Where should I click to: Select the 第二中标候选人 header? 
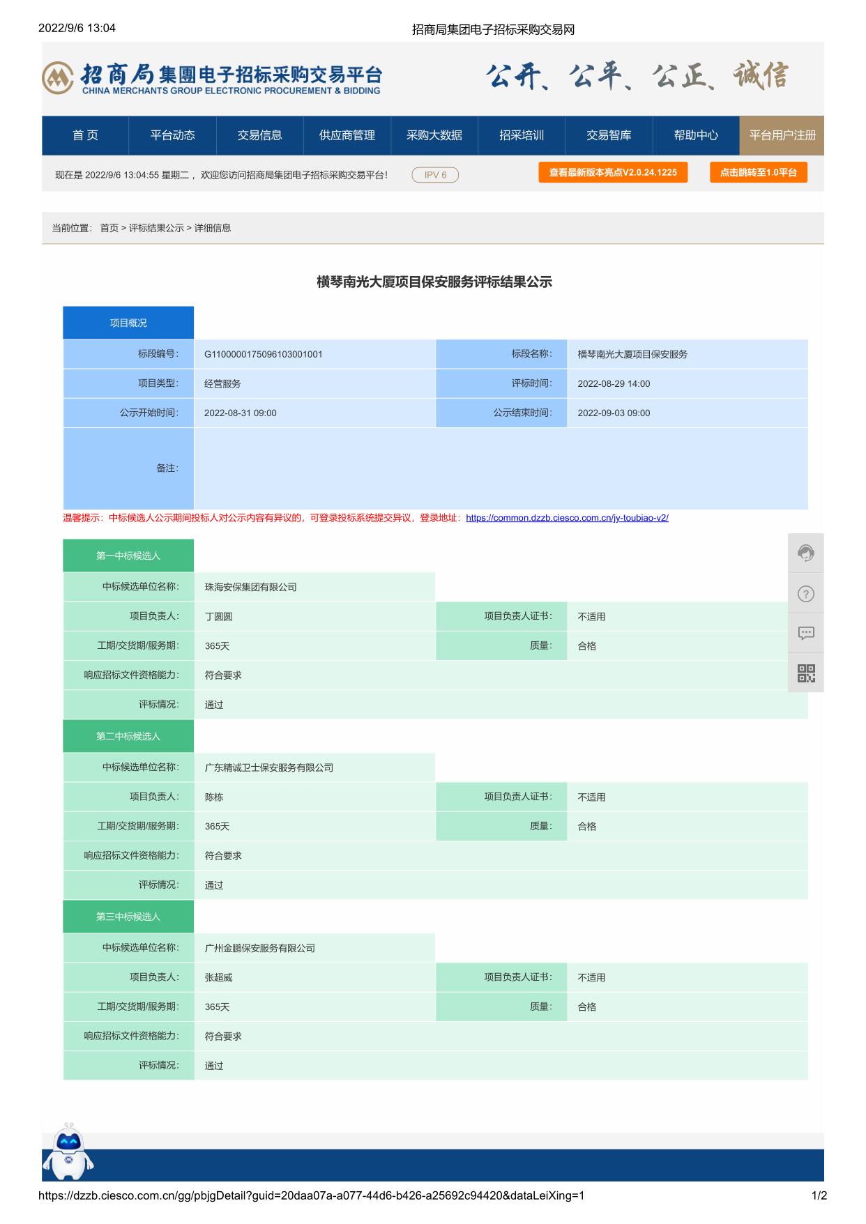[x=128, y=736]
